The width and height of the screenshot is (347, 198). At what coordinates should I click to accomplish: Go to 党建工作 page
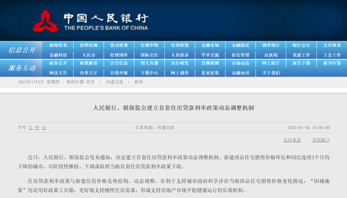point(301,55)
